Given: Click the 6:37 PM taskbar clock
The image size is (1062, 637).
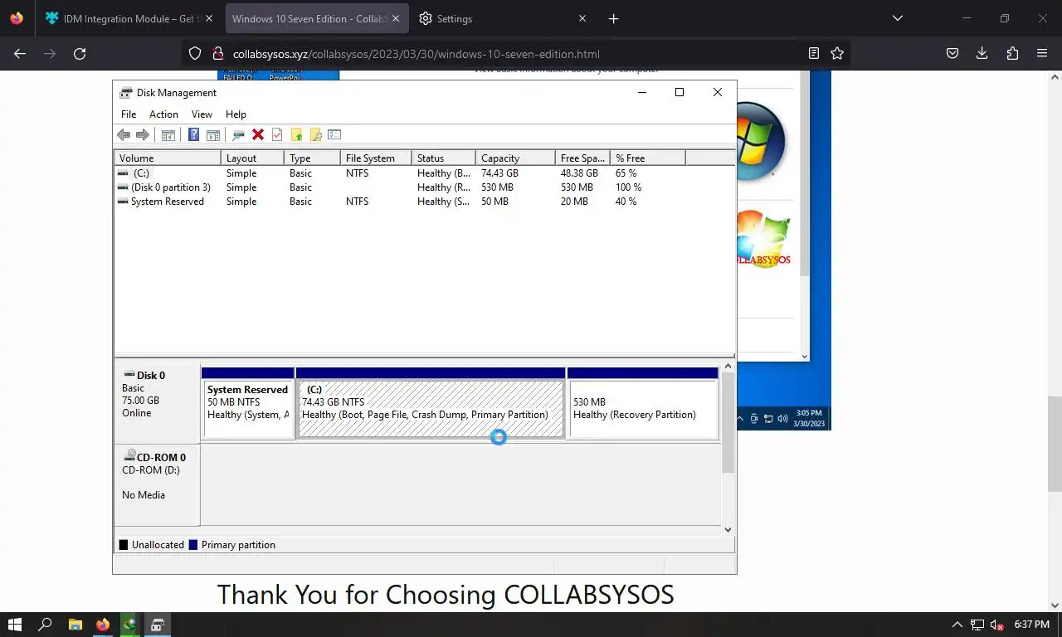Looking at the screenshot, I should [1031, 625].
